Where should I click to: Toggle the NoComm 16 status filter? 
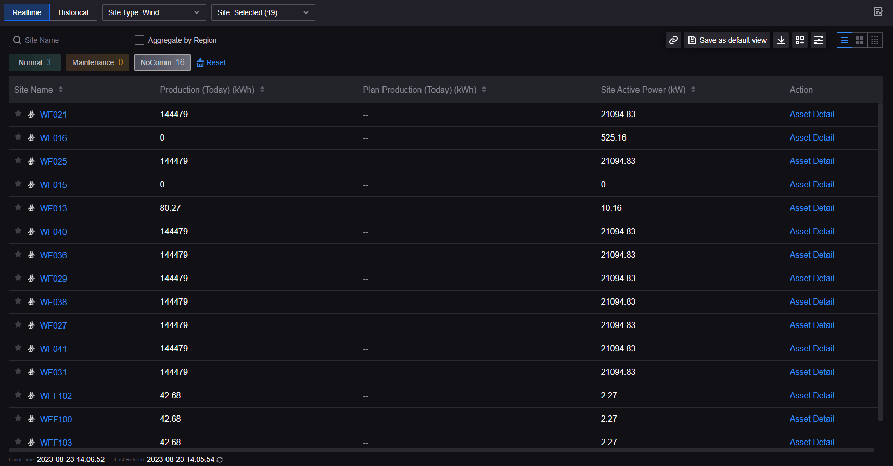(x=162, y=62)
